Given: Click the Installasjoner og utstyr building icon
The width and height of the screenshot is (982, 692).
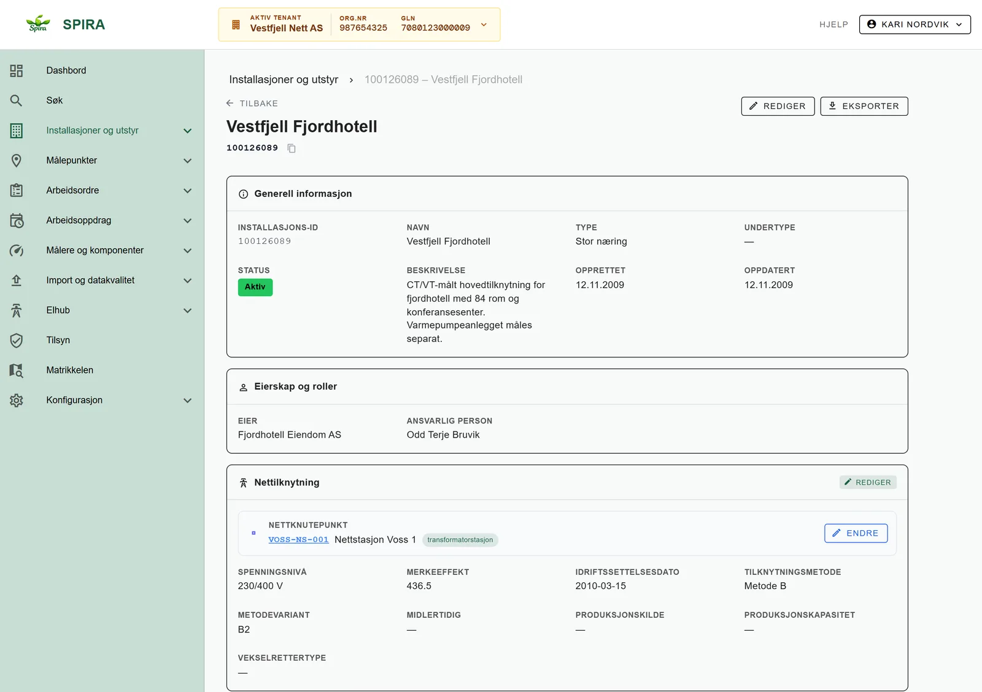Looking at the screenshot, I should 17,131.
